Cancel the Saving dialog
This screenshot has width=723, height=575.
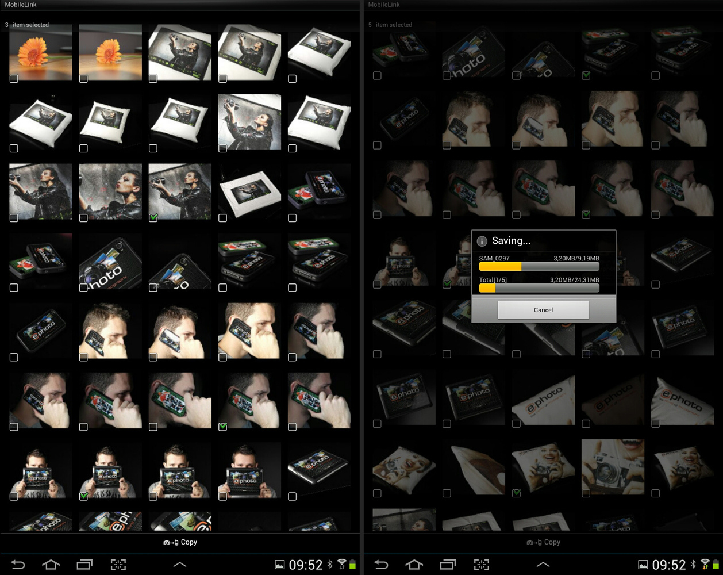[543, 310]
